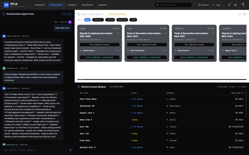Image resolution: width=249 pixels, height=155 pixels.
Task: Click the chat panel vertical scrollbar
Action: tap(74, 29)
